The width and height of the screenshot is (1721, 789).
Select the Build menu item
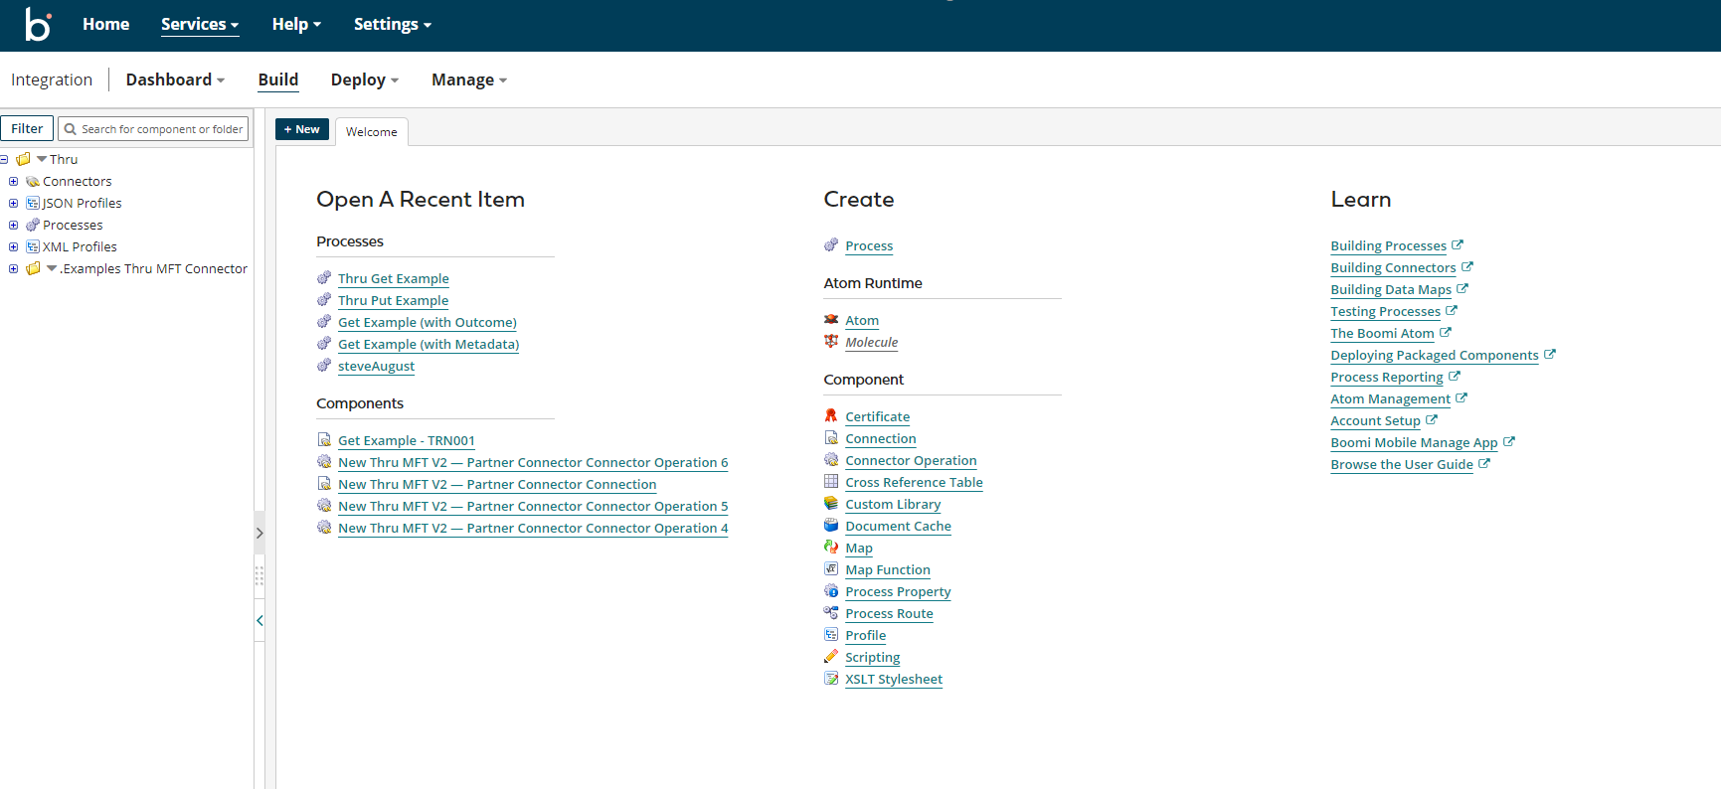tap(277, 80)
